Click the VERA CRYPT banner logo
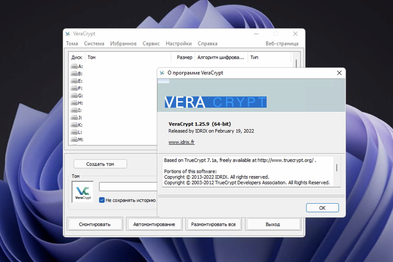Viewport: 393px width, 262px height. pyautogui.click(x=216, y=102)
